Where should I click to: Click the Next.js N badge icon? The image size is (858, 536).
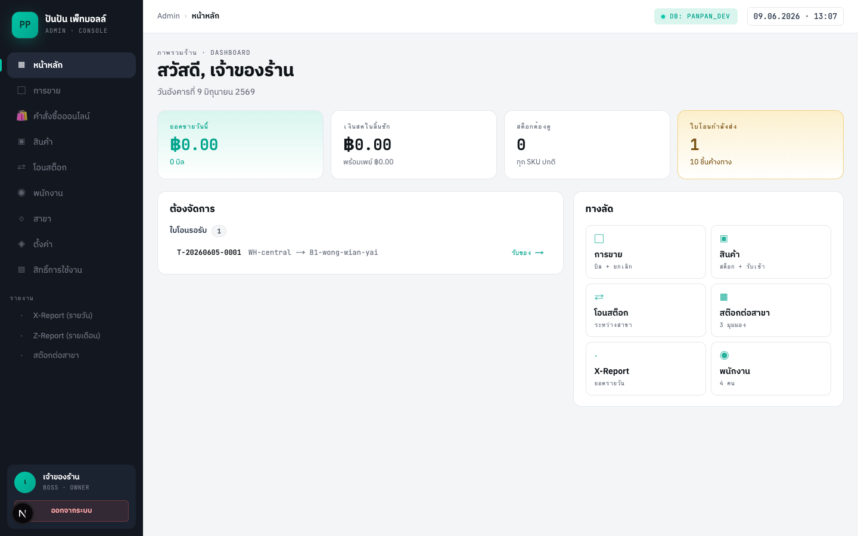tap(23, 513)
